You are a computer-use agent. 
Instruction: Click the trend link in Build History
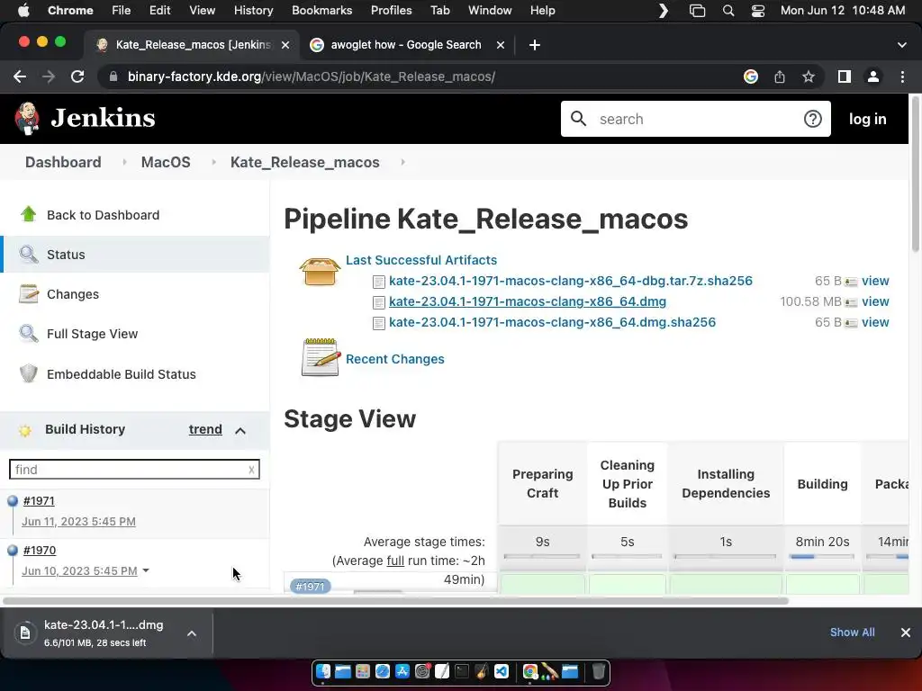point(205,429)
